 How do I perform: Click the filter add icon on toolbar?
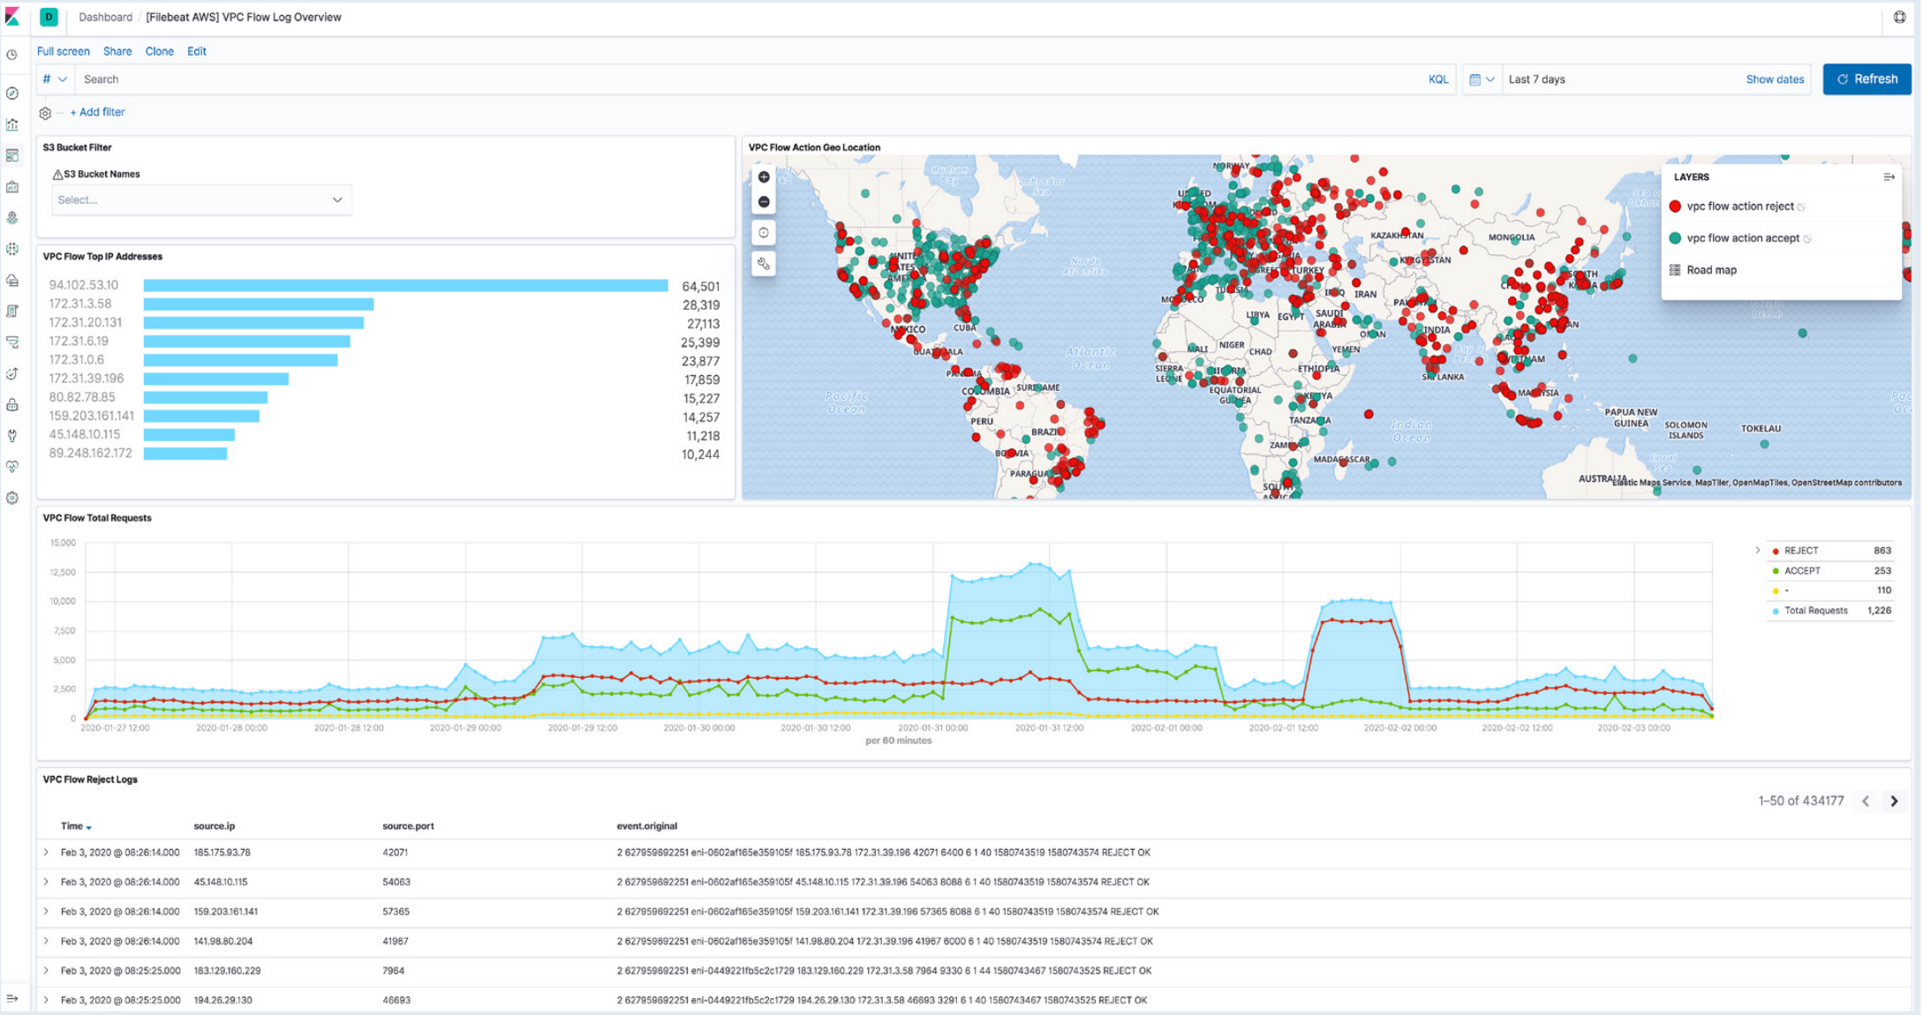coord(99,112)
